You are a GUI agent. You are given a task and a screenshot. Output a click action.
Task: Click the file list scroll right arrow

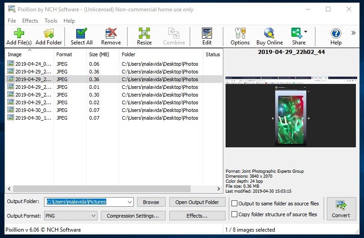[x=219, y=189]
